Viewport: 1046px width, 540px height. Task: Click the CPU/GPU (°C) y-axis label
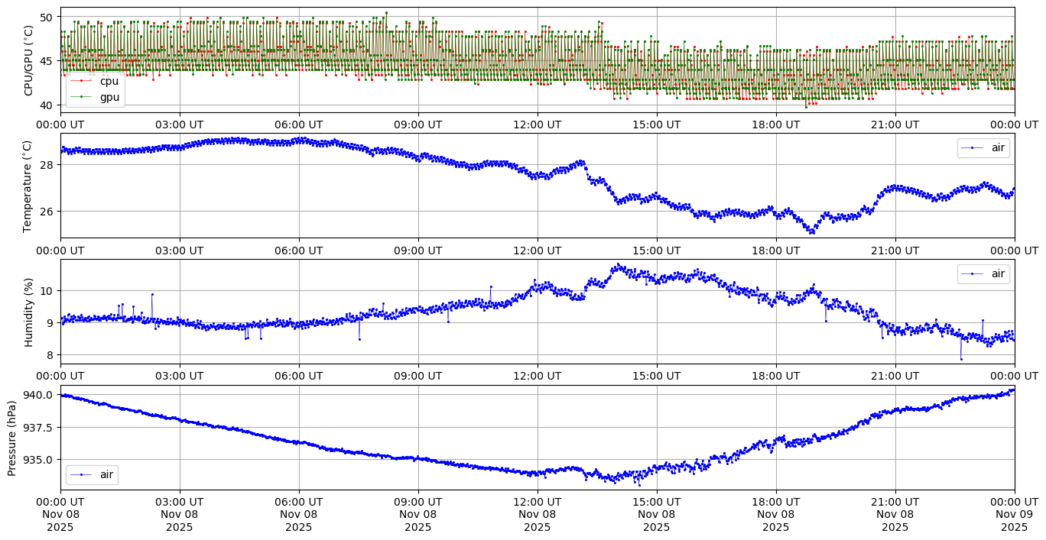[29, 60]
